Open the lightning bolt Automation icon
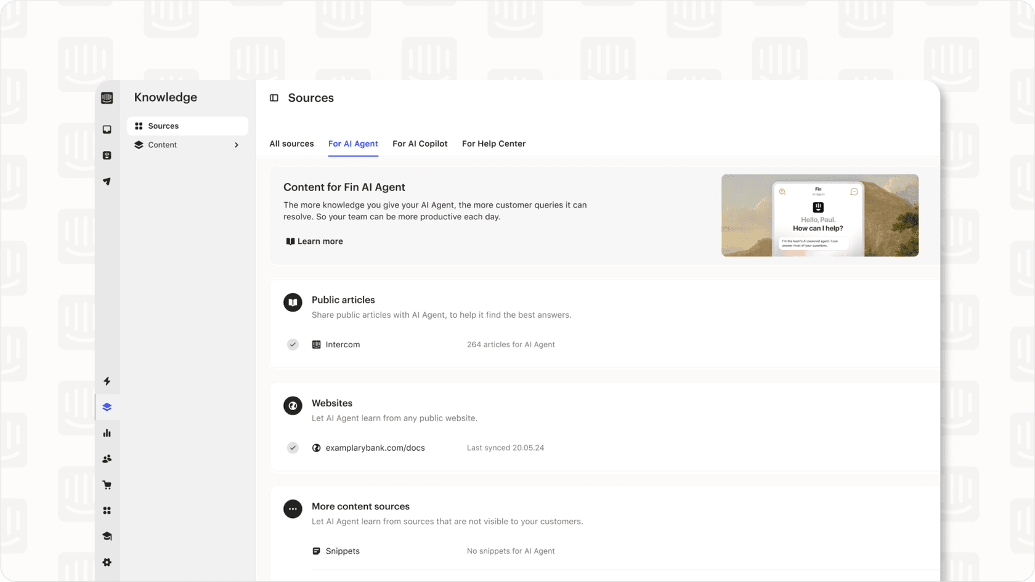1035x582 pixels. (x=107, y=381)
